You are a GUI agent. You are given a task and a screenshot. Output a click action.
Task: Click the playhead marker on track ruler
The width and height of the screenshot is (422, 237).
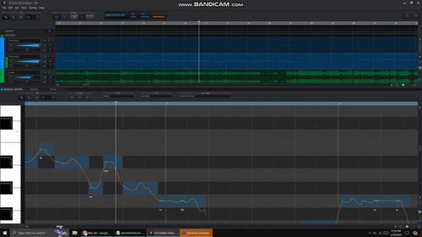199,22
